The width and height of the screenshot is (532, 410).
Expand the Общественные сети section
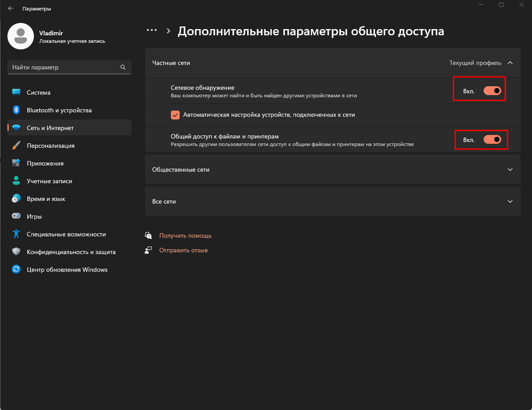333,170
